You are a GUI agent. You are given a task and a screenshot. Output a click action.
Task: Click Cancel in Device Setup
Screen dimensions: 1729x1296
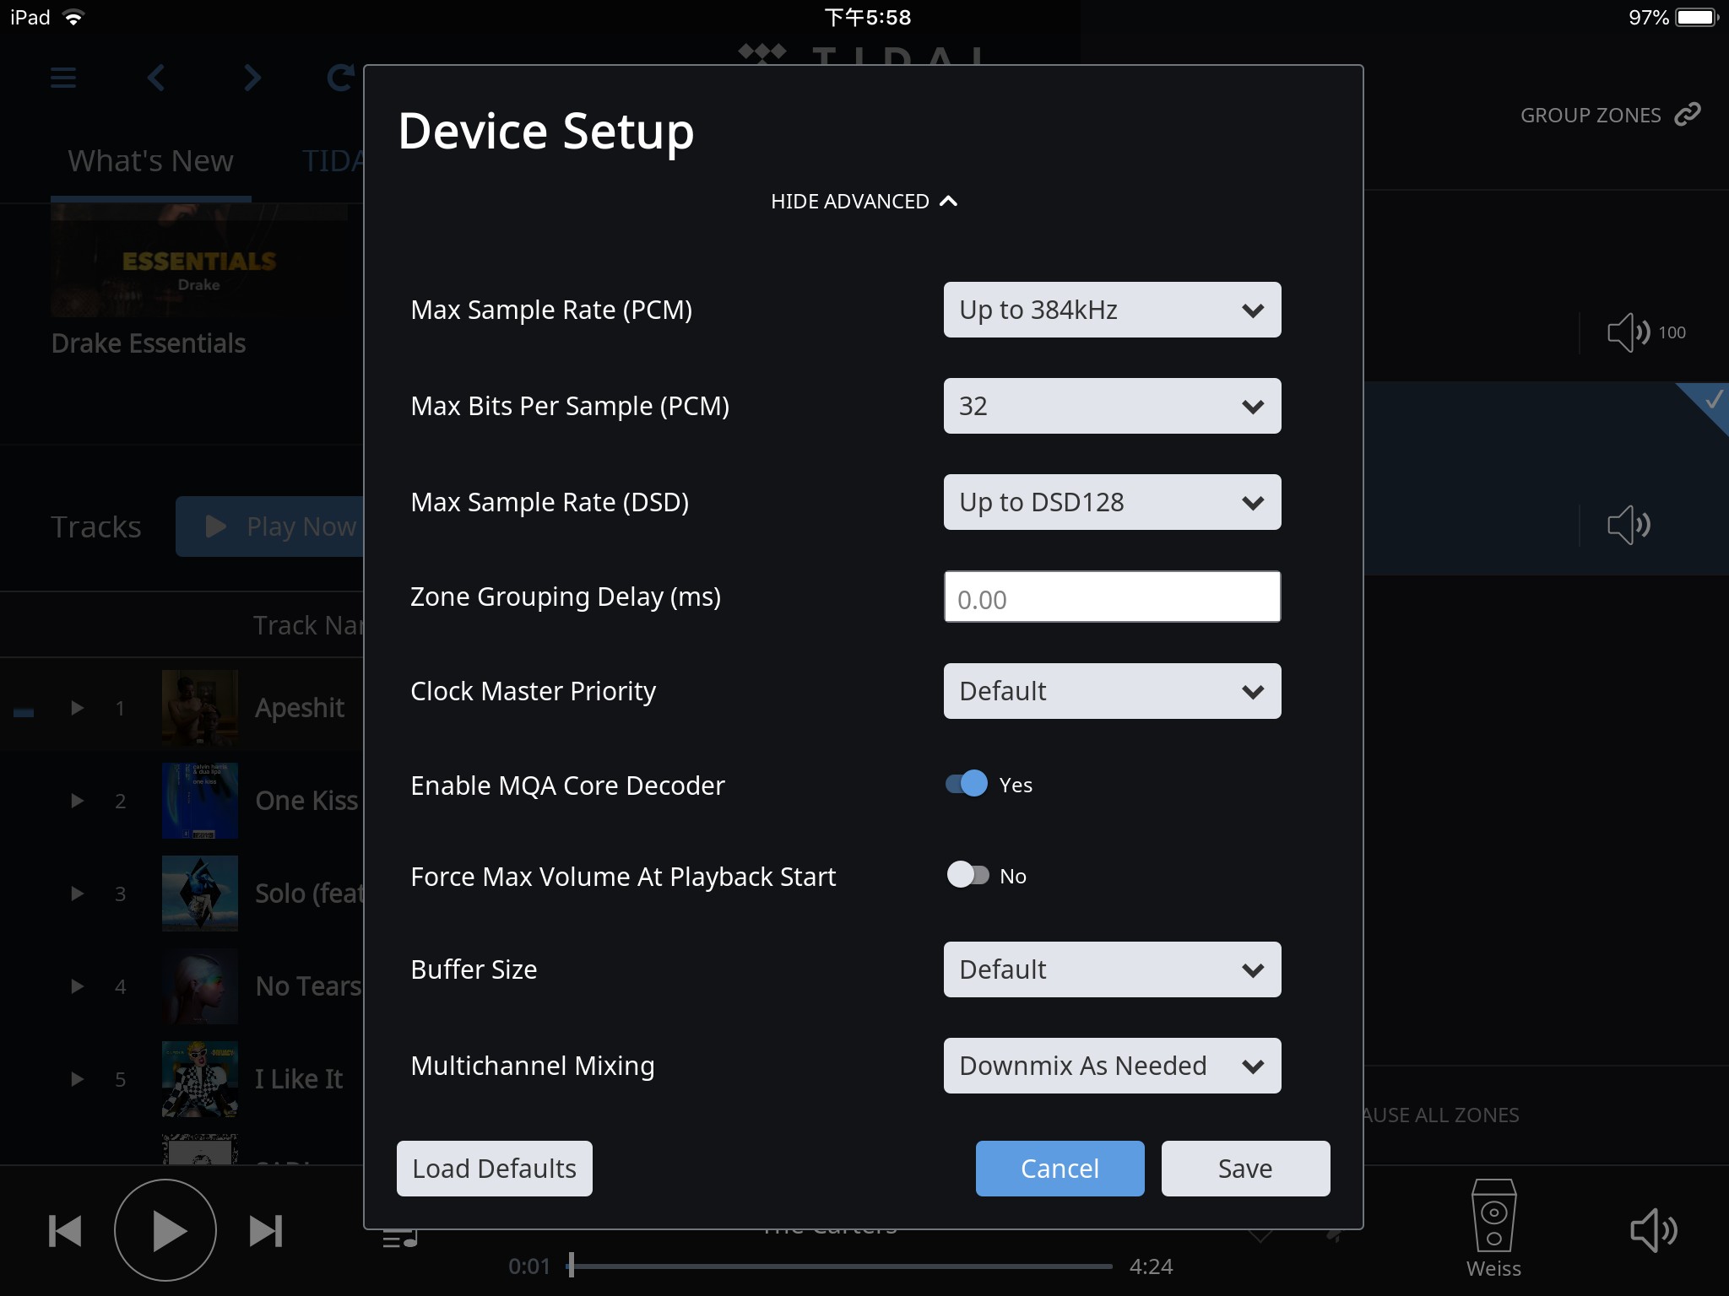(x=1060, y=1169)
